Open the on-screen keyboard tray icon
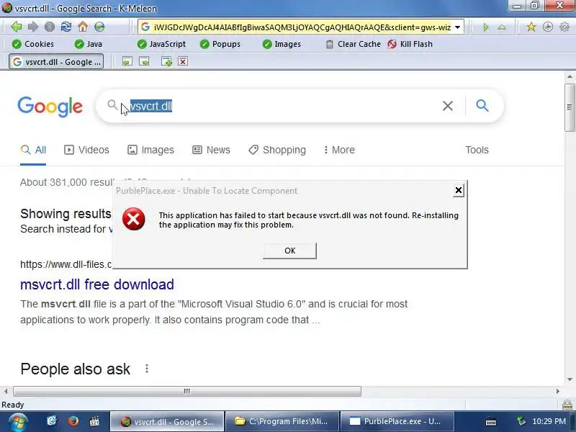Viewport: 576px width, 432px height. click(x=491, y=422)
